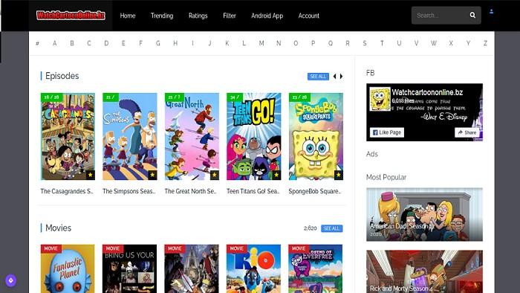Filter titles by letter F
Viewport: 520px width, 293px height.
(140, 43)
